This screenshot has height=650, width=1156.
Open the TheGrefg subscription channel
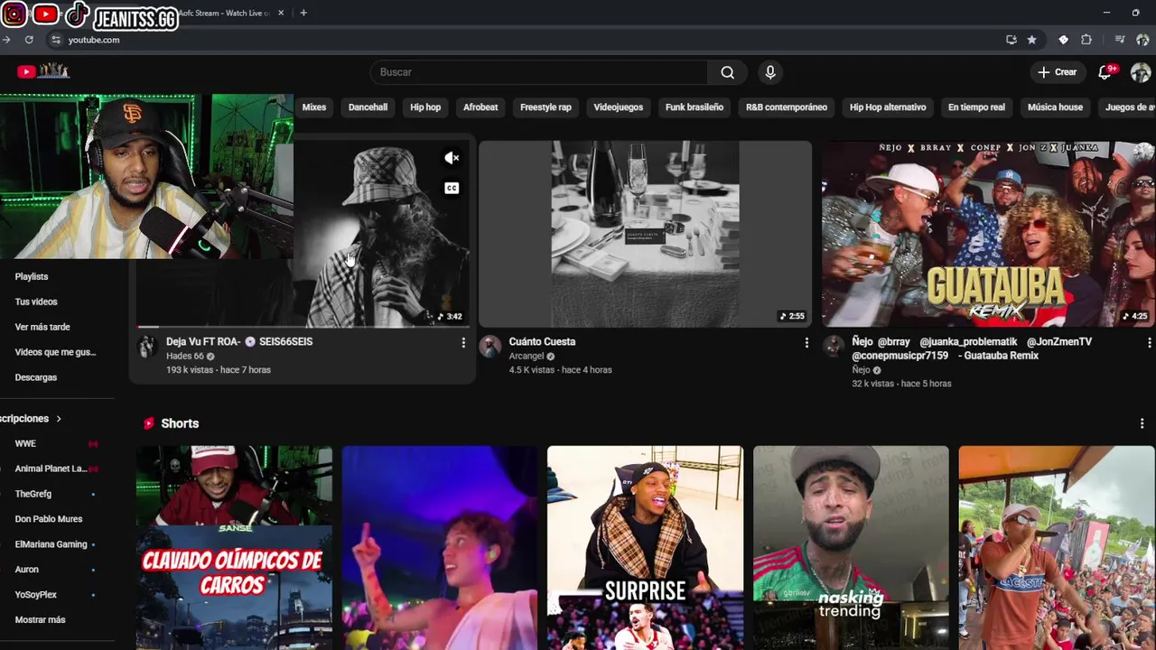(33, 495)
